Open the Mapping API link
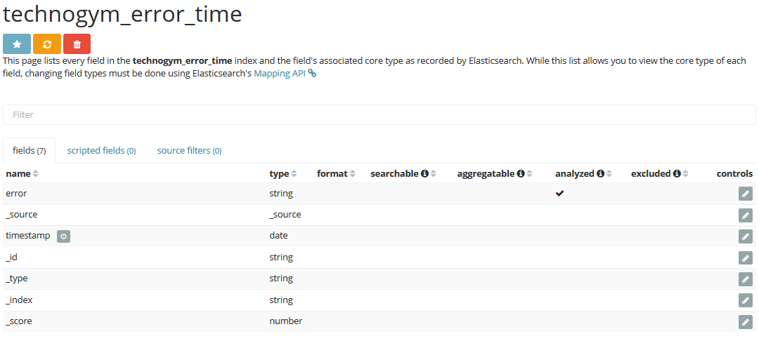The width and height of the screenshot is (759, 348). [x=280, y=73]
